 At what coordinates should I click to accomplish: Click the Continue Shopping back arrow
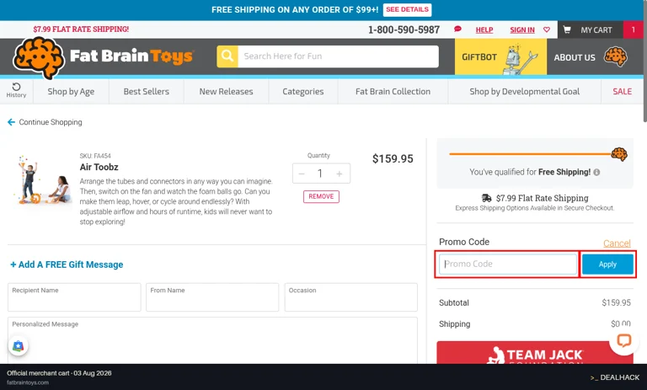[x=11, y=122]
